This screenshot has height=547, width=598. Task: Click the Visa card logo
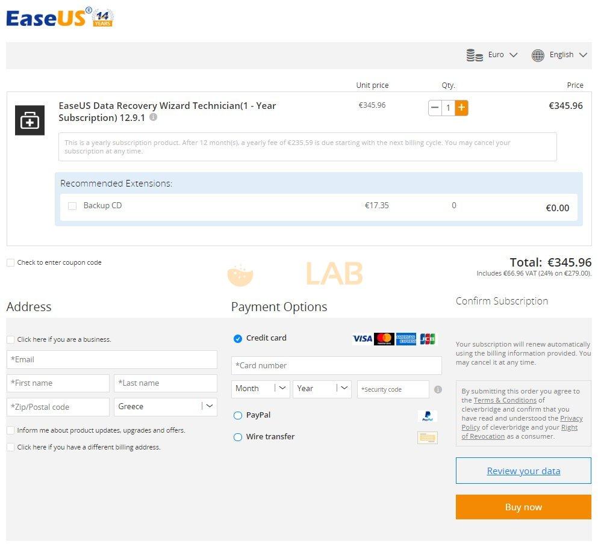pyautogui.click(x=362, y=339)
